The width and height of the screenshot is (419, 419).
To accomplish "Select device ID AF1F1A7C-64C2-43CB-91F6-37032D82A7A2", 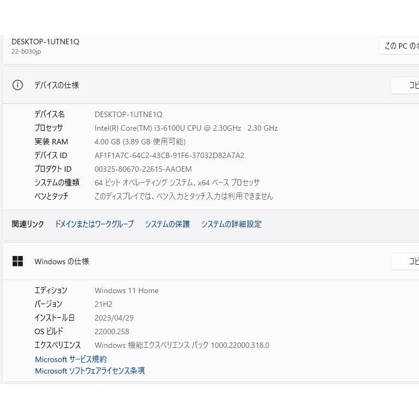I will point(170,155).
